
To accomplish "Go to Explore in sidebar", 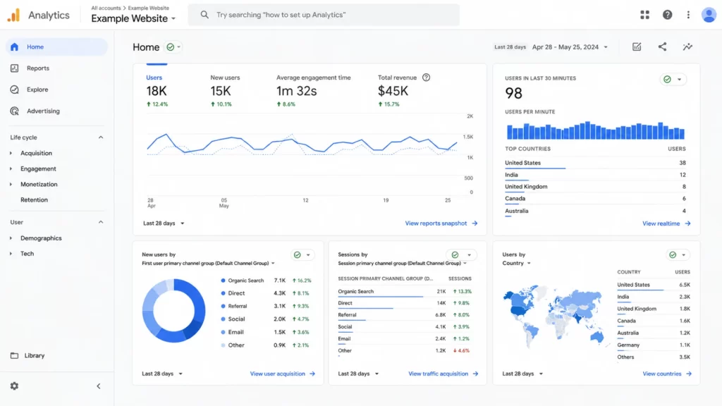I will coord(37,90).
